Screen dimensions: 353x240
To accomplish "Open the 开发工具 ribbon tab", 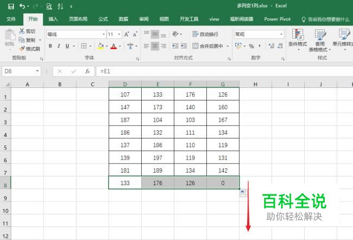I will 189,19.
